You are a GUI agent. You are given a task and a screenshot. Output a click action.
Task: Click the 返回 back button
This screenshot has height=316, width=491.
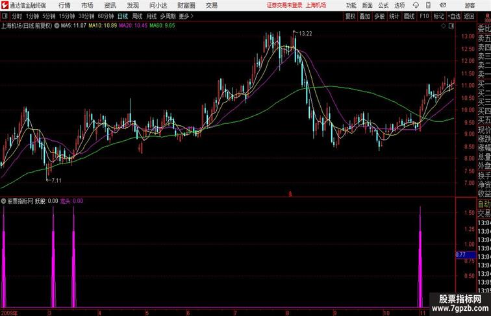[x=469, y=16]
